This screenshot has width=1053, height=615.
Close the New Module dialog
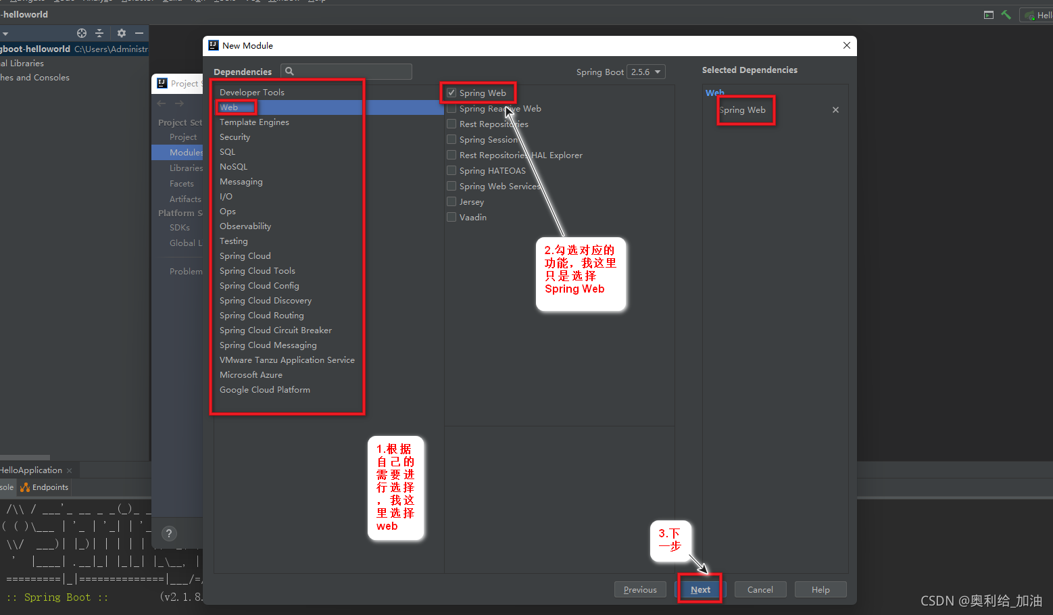pos(846,45)
